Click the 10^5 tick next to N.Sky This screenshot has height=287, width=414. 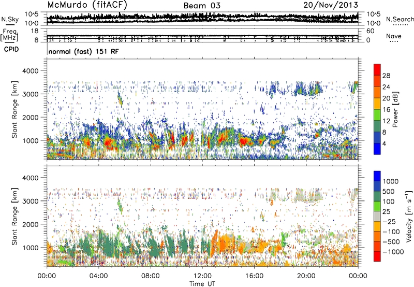coord(32,15)
